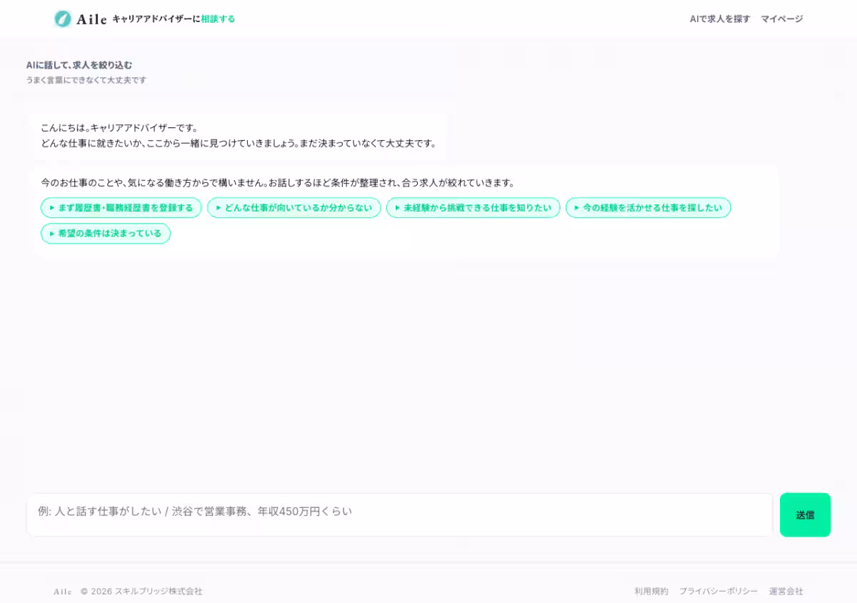Pick the 未経験から挑戦できる仕事を知りたい chip
The width and height of the screenshot is (857, 603).
click(473, 208)
